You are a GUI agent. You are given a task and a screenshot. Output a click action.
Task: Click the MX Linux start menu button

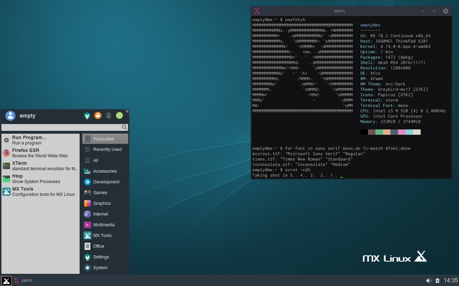[6, 281]
